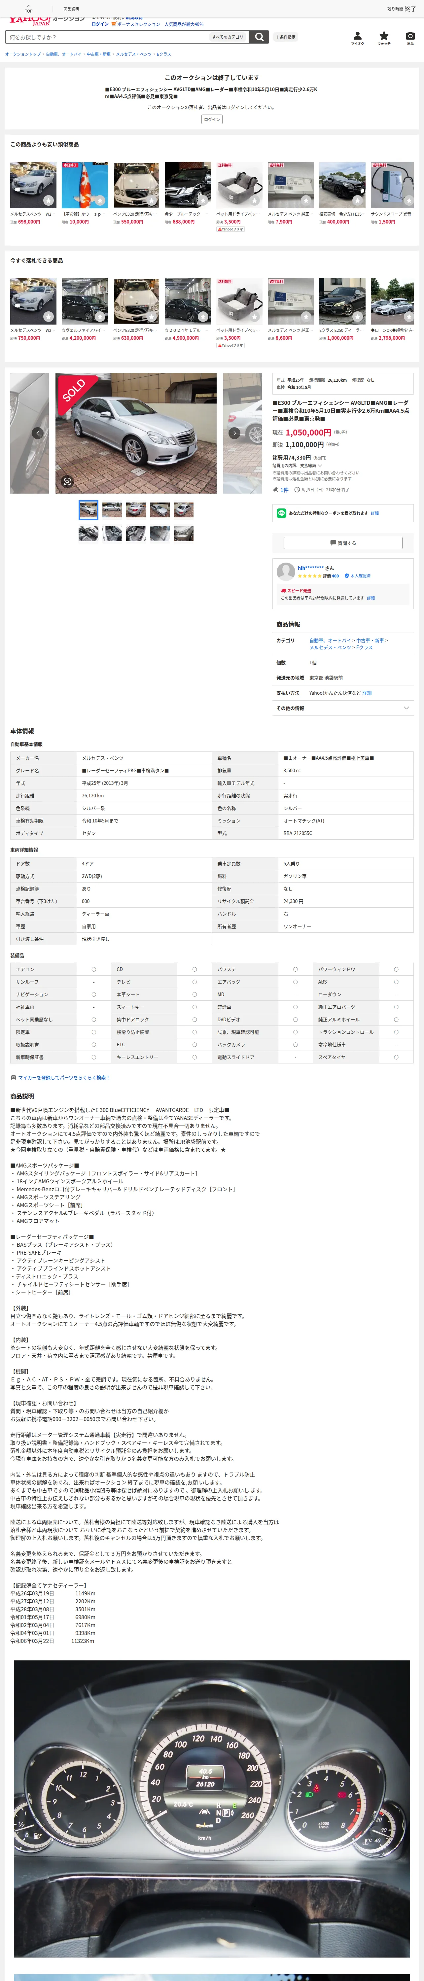
Task: Expand the +条件指定 search options
Action: coord(286,37)
